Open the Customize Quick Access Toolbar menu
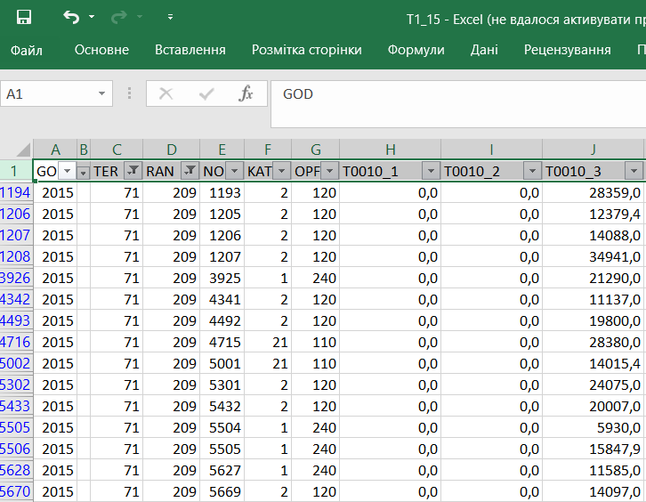This screenshot has width=646, height=502. tap(170, 17)
